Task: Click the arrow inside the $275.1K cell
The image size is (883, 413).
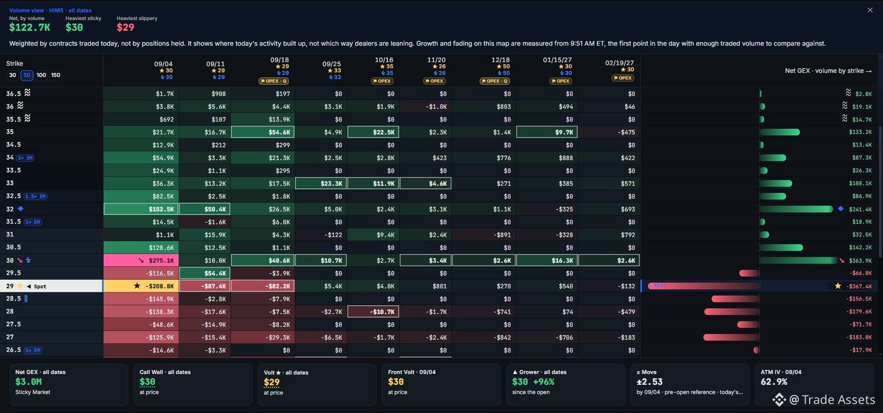Action: [x=141, y=261]
